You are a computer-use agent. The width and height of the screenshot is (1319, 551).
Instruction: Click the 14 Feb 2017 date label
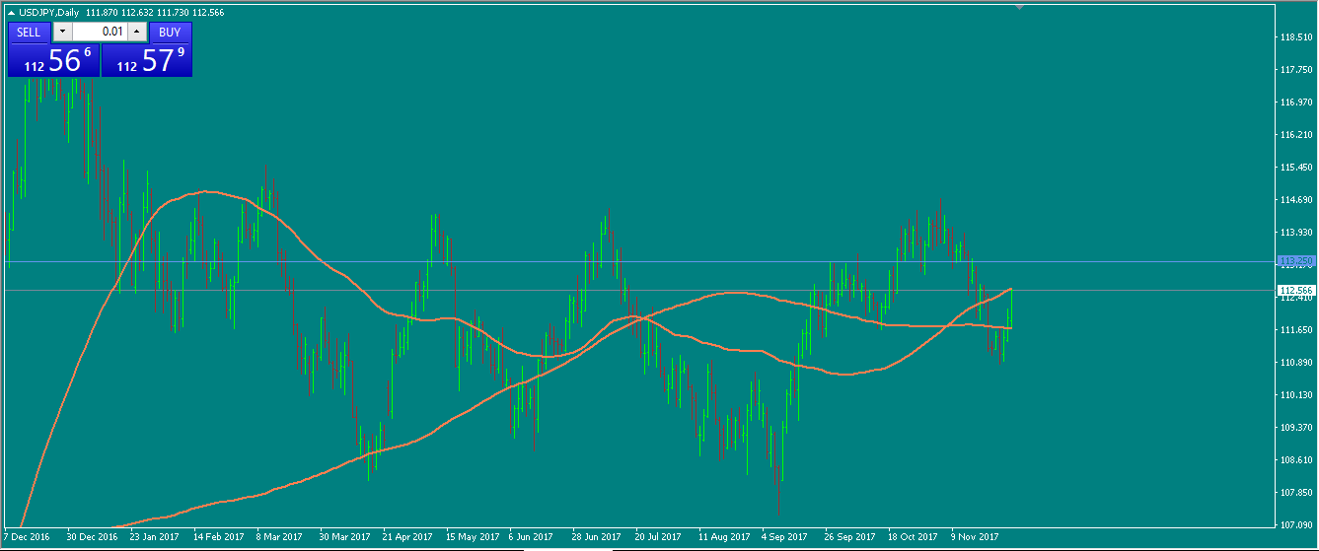(x=218, y=537)
